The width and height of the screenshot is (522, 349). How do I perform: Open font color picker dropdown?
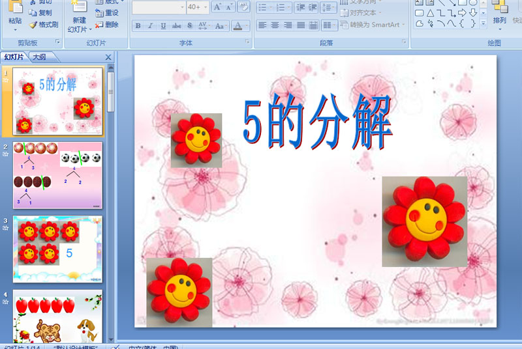247,26
